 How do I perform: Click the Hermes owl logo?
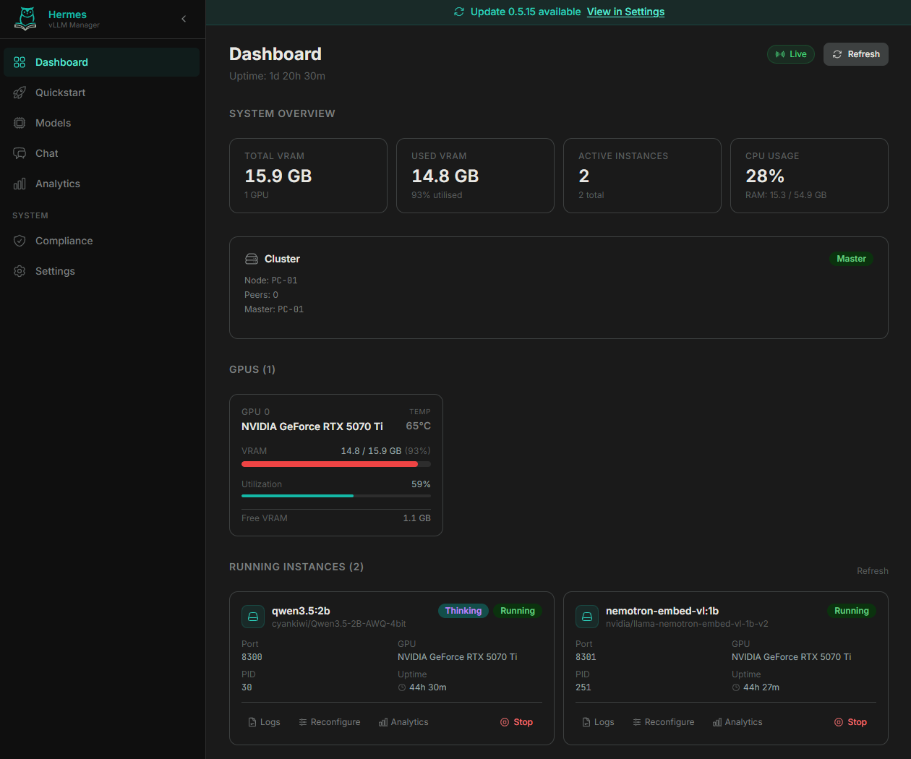25,19
